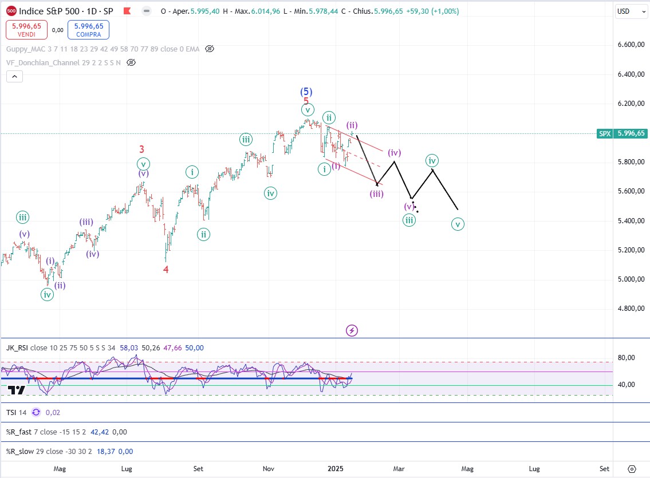The width and height of the screenshot is (650, 478).
Task: Click the VF_Donchian_Channel indicator title
Action: point(64,62)
